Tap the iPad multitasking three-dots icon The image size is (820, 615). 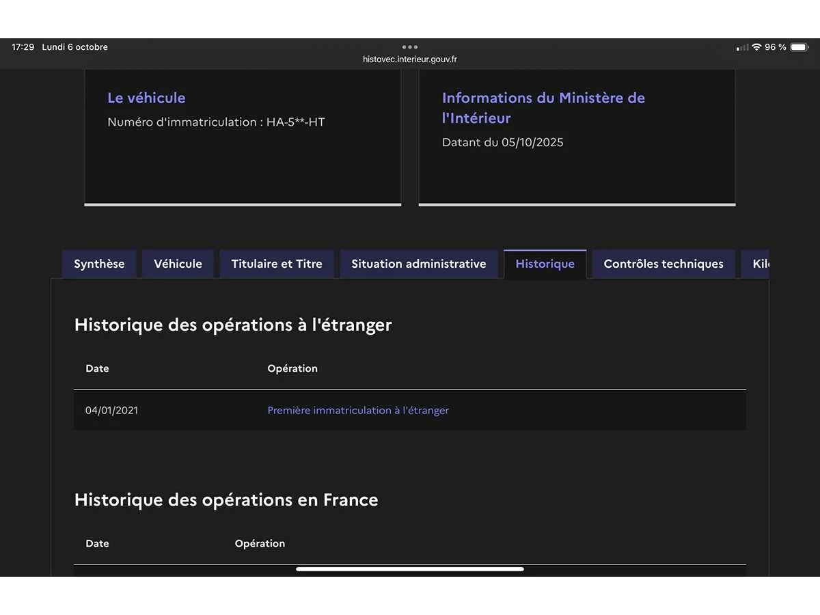coord(410,47)
